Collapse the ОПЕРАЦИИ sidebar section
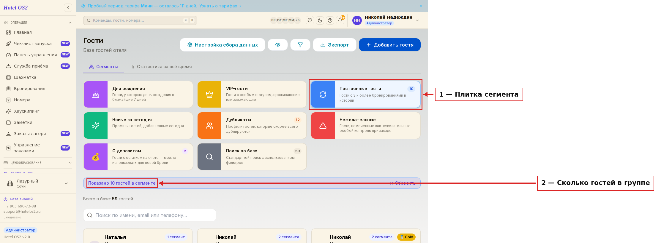The width and height of the screenshot is (661, 243). coord(38,23)
